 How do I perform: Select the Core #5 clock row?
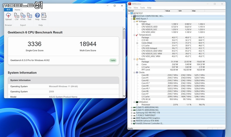pos(177,88)
